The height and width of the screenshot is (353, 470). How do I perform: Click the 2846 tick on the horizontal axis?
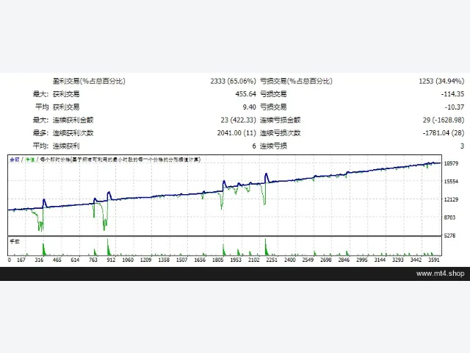(344, 260)
